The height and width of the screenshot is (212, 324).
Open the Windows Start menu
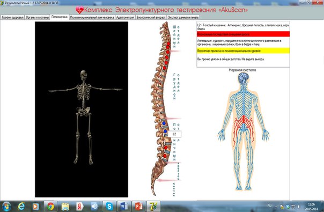click(6, 207)
